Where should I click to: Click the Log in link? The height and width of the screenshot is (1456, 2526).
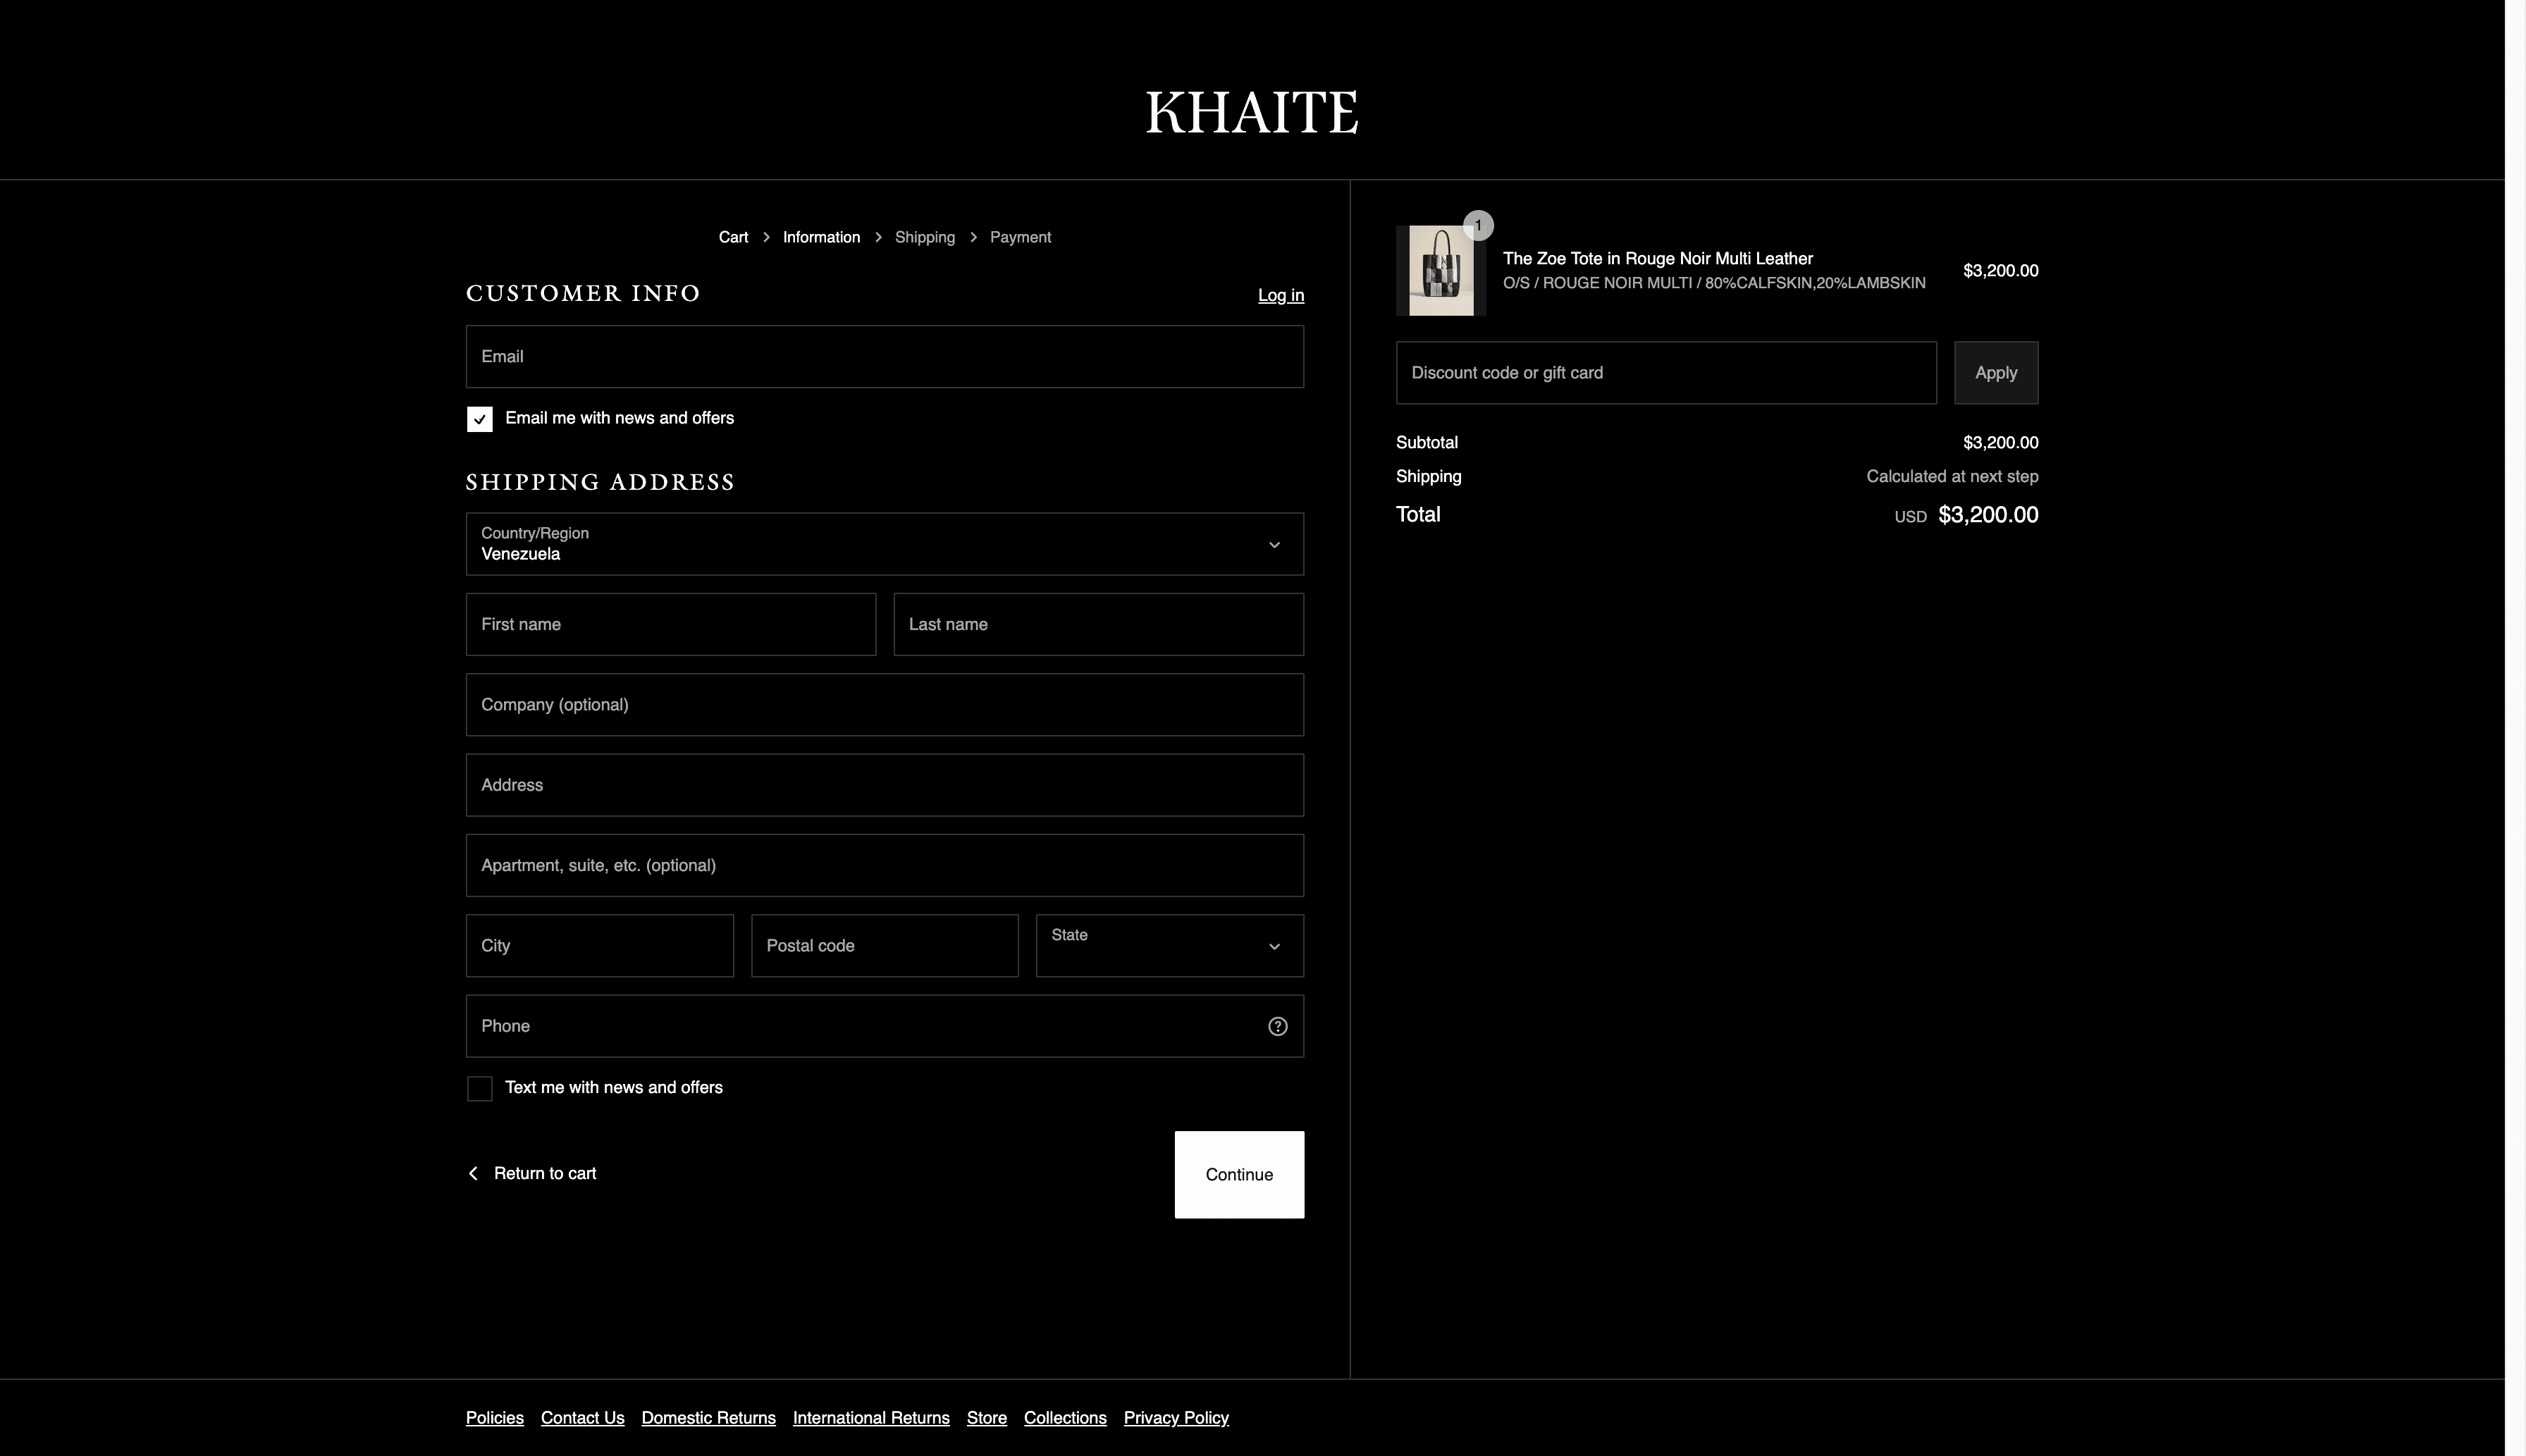click(1281, 295)
